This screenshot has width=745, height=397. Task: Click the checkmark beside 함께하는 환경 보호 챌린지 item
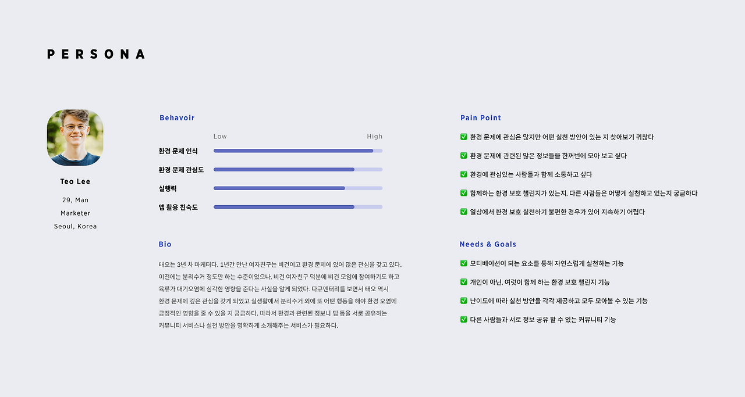(x=464, y=193)
